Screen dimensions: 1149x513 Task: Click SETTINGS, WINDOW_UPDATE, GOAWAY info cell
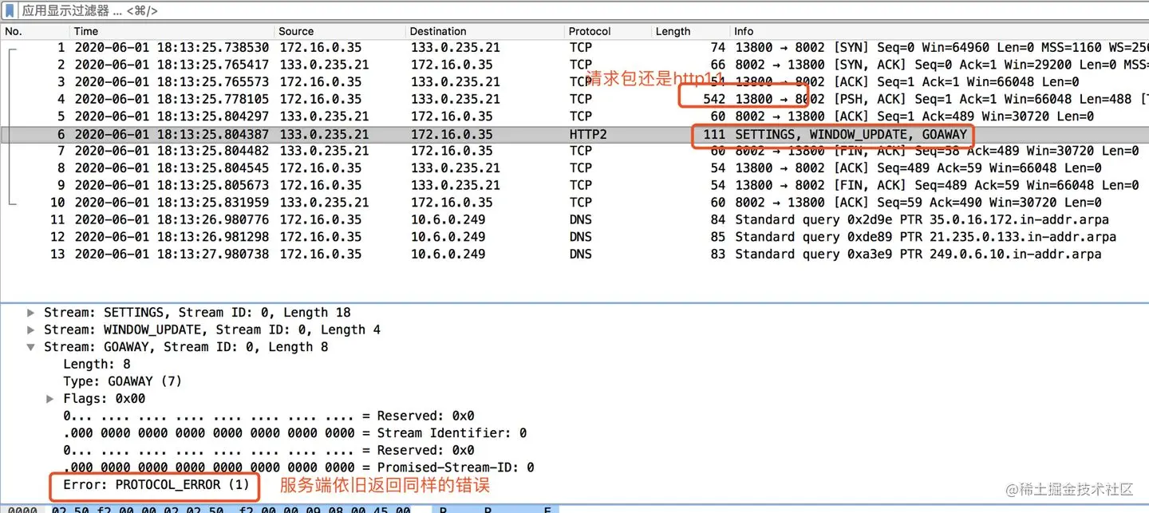coord(851,134)
